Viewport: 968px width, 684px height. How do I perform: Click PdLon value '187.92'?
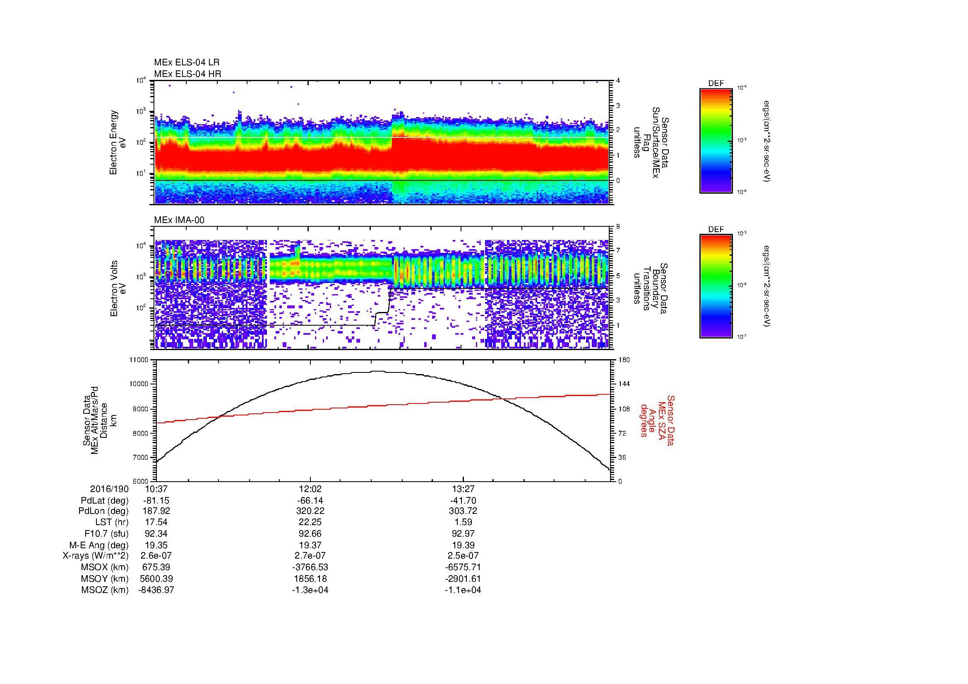[x=156, y=511]
